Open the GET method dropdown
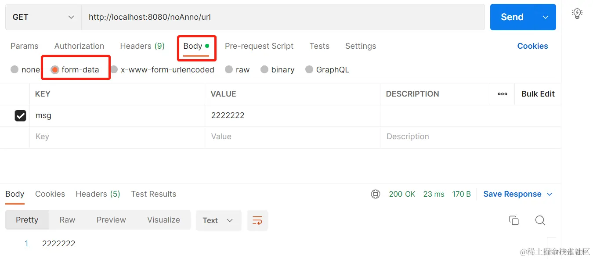 (x=43, y=17)
